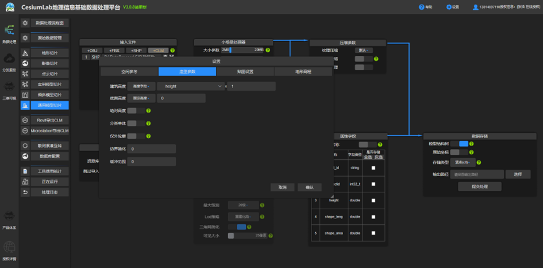The width and height of the screenshot is (543, 268).
Task: Switch to the 地形高程 tab
Action: click(x=303, y=72)
